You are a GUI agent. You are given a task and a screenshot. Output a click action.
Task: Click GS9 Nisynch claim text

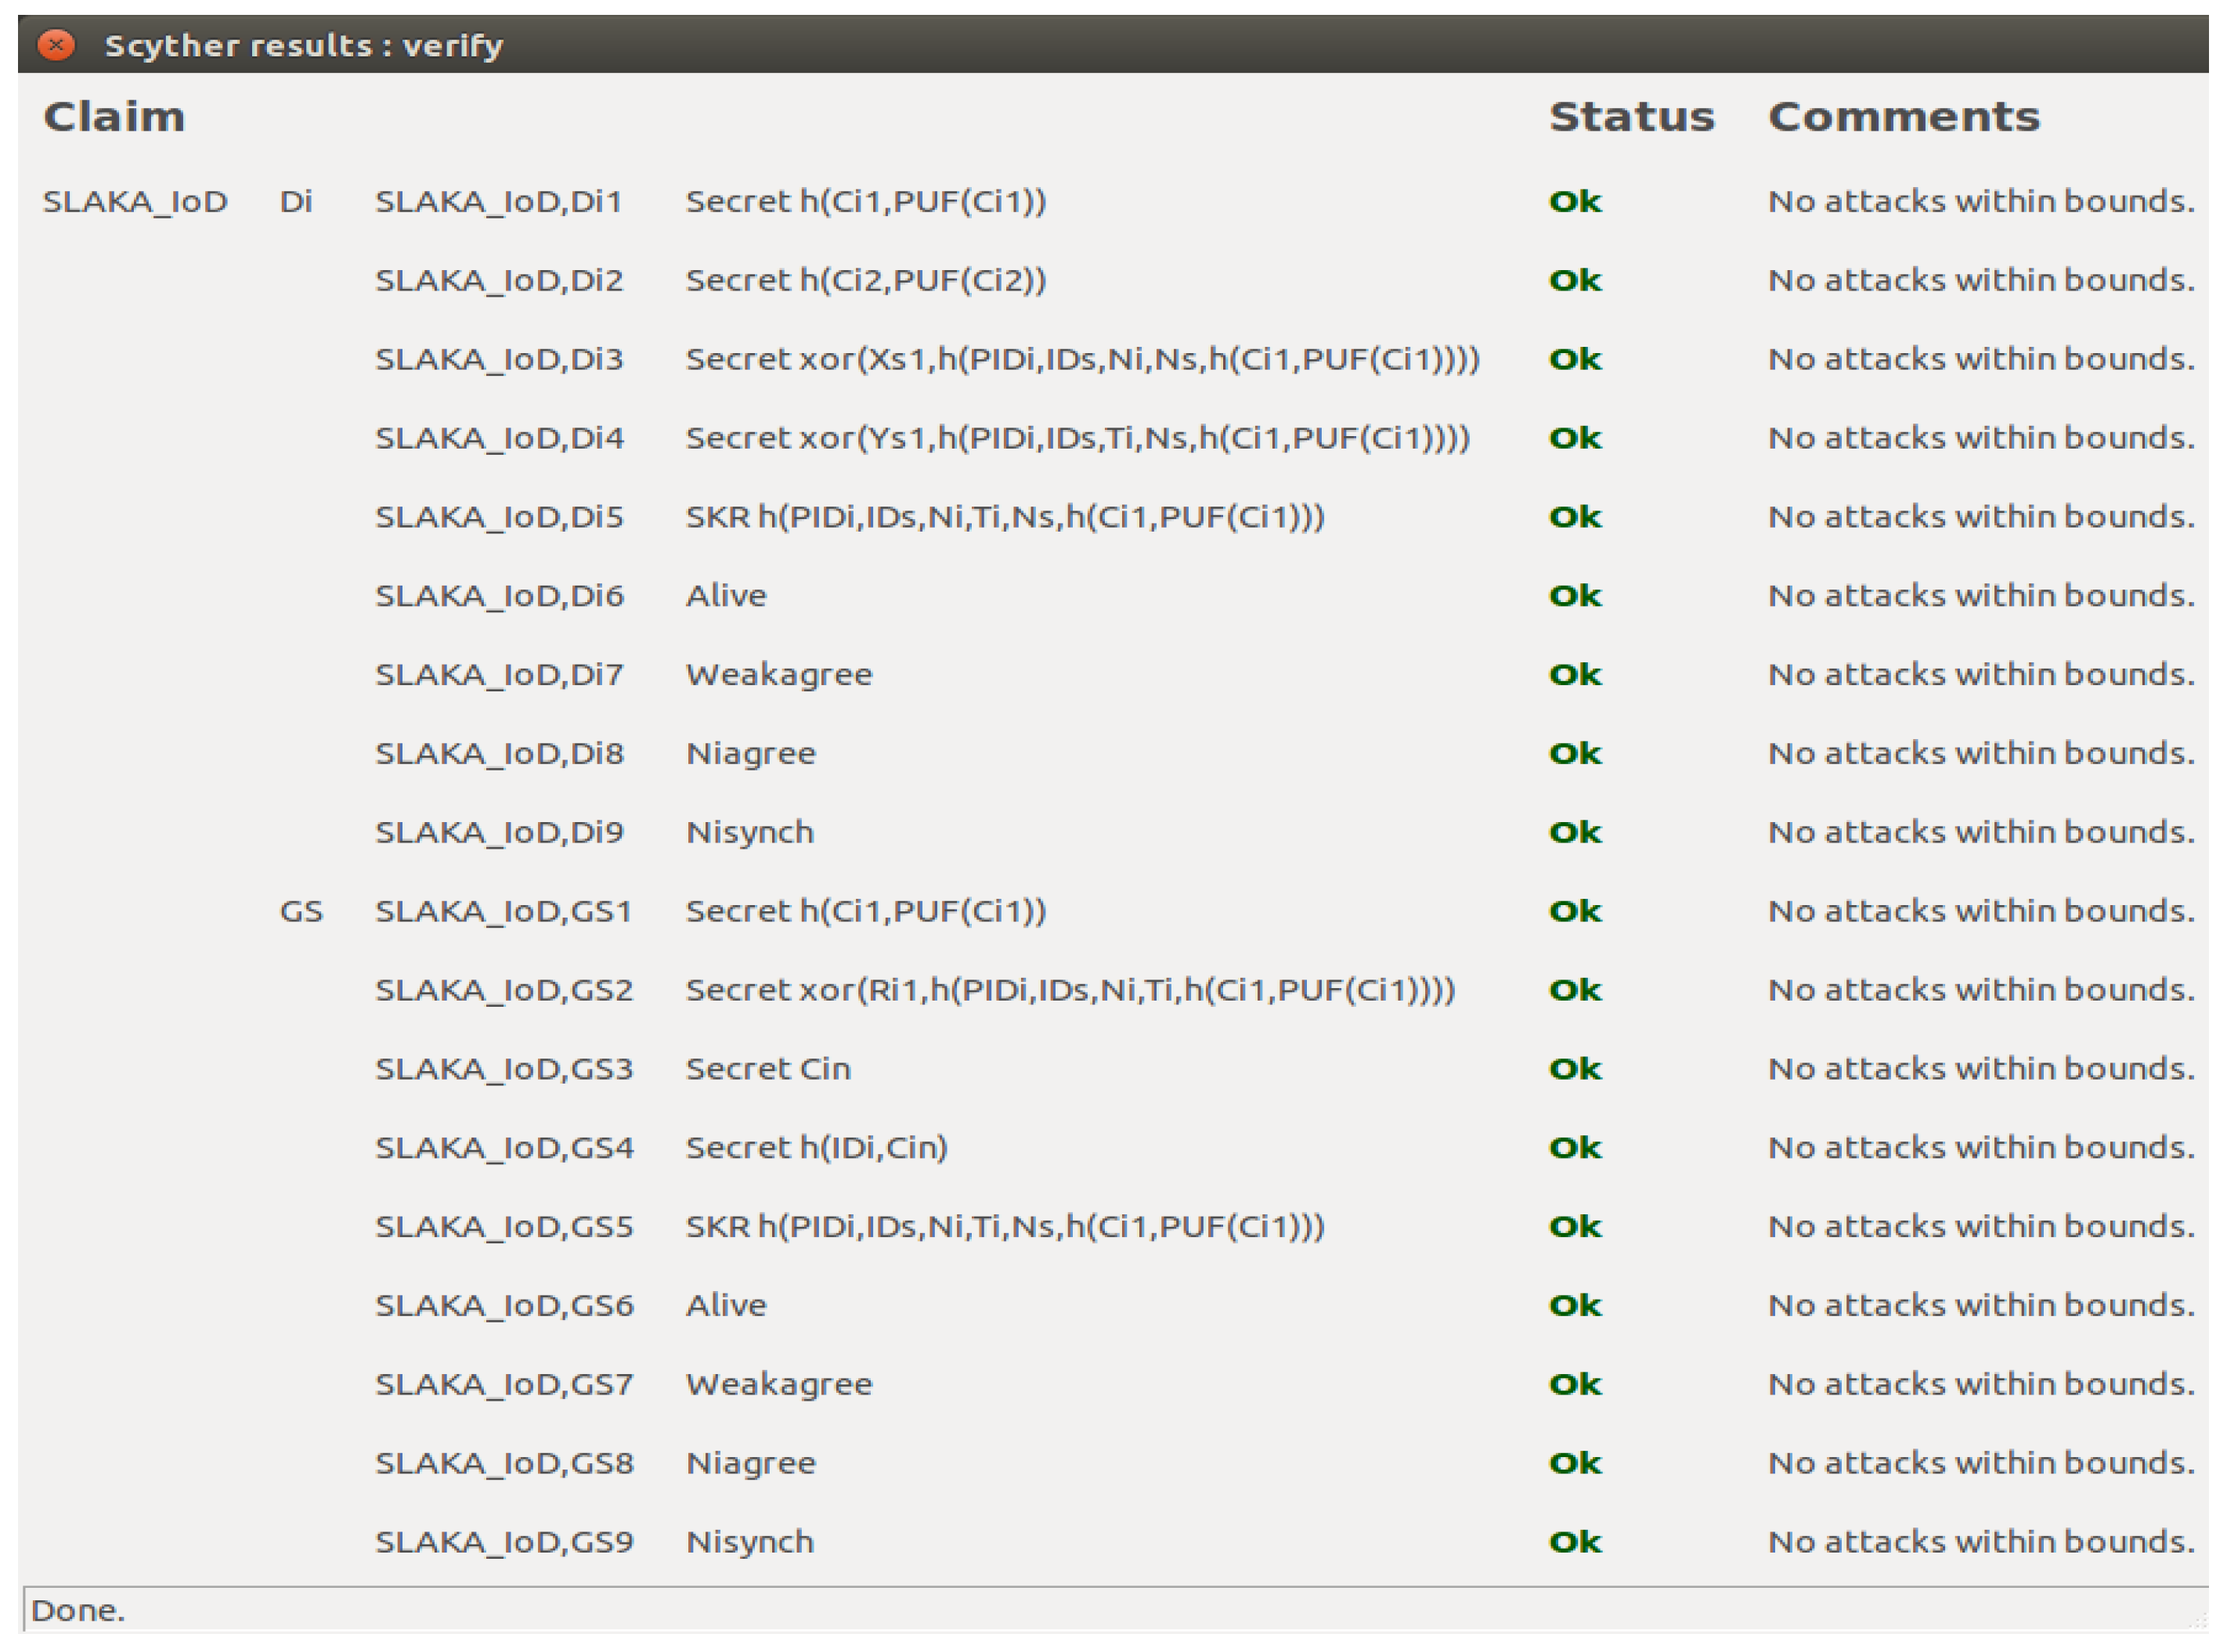[x=749, y=1542]
